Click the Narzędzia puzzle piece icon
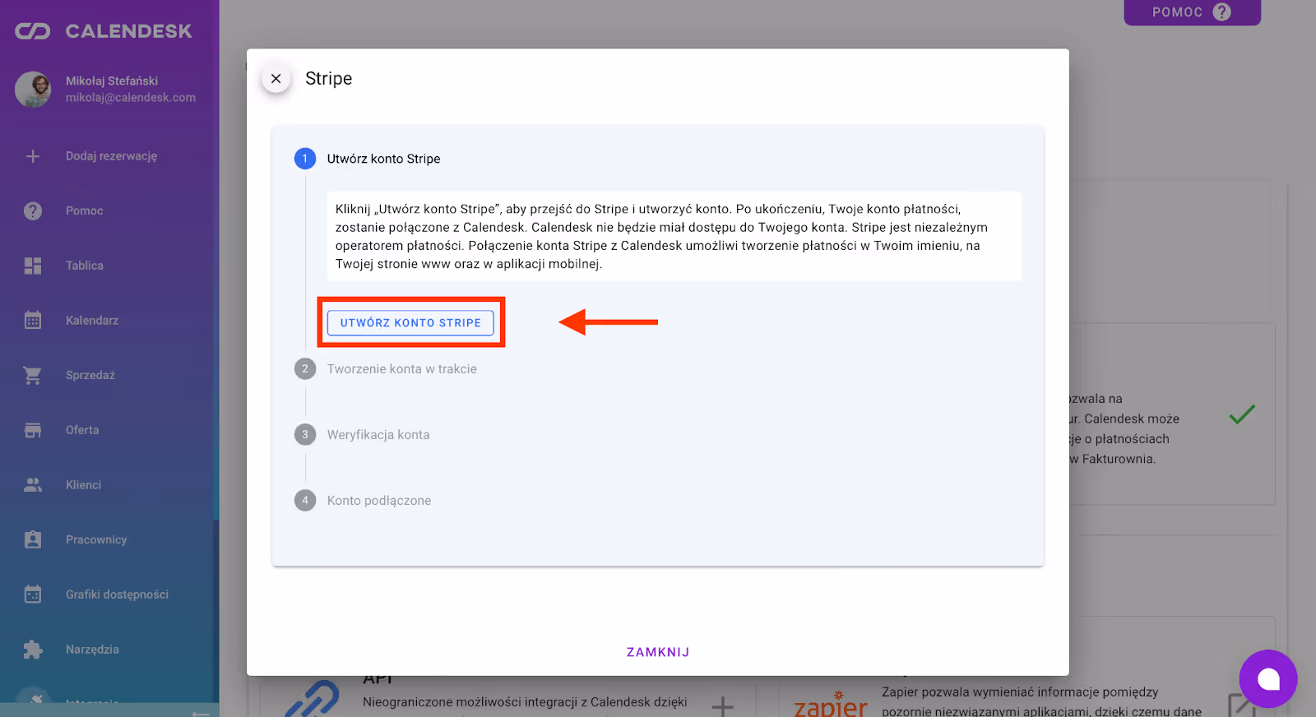Screen dimensions: 1316x717 pos(33,650)
